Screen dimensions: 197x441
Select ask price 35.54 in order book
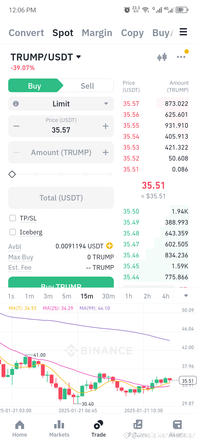[131, 137]
